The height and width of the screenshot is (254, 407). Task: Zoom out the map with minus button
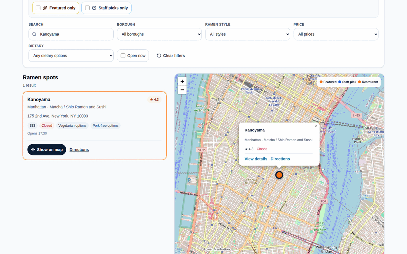[182, 90]
